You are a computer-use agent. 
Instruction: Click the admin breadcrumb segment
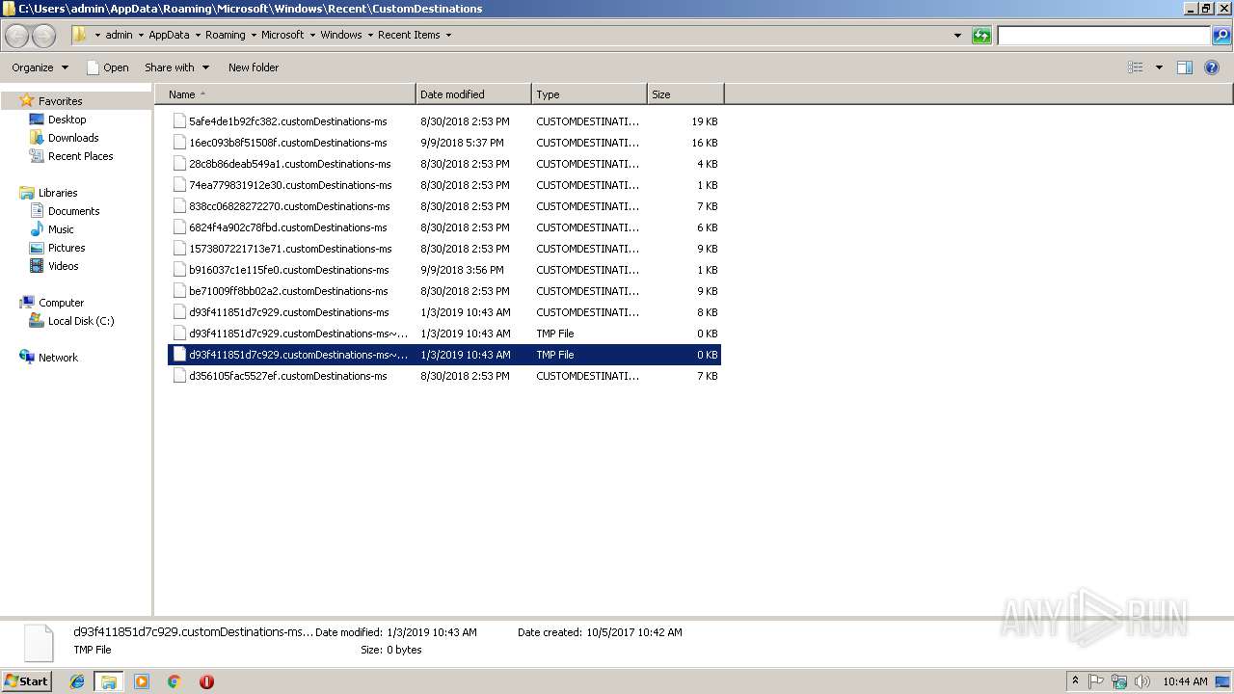tap(119, 36)
